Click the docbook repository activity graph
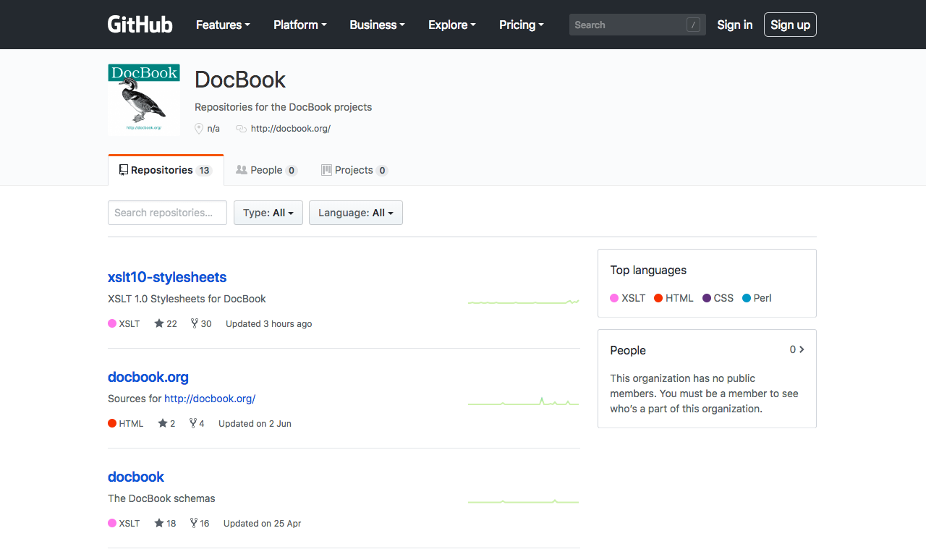Viewport: 926px width, 557px height. coord(524,501)
